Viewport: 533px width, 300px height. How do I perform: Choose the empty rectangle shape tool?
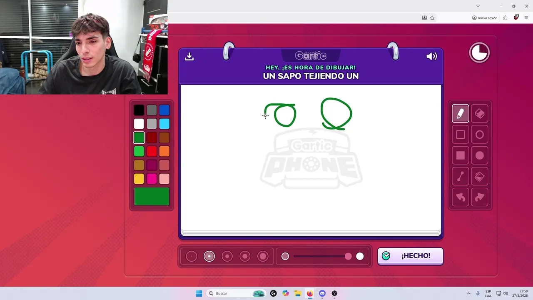(460, 135)
